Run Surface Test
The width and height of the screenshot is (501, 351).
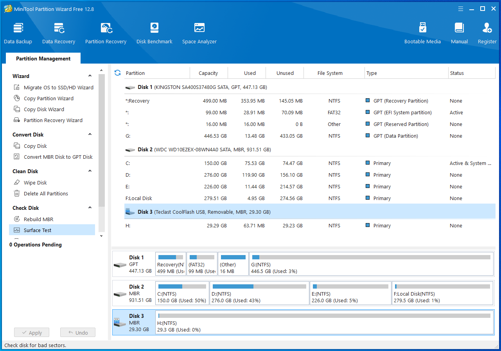coord(52,230)
